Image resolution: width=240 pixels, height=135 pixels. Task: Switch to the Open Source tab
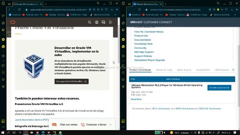point(184,70)
